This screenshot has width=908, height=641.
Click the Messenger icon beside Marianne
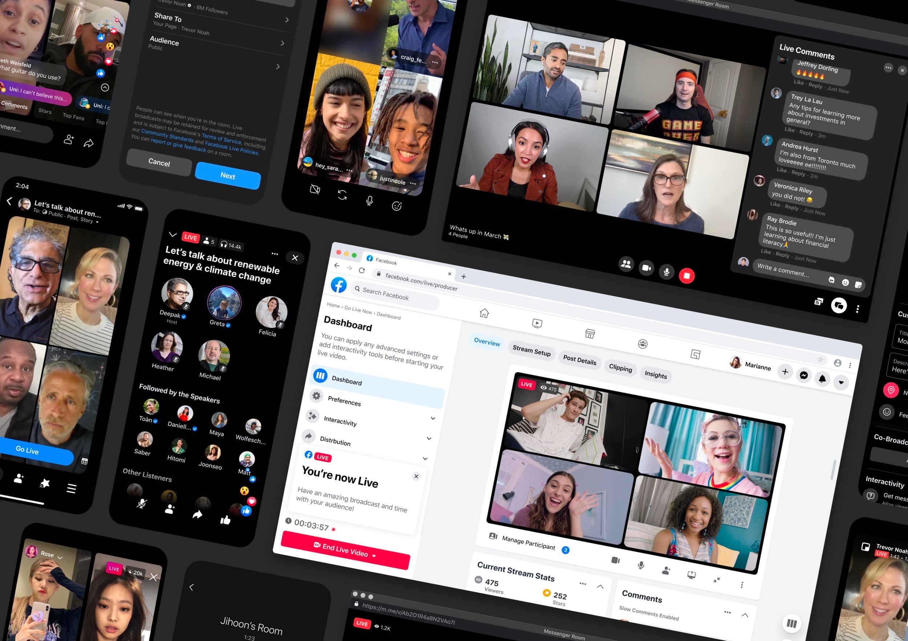(x=804, y=375)
